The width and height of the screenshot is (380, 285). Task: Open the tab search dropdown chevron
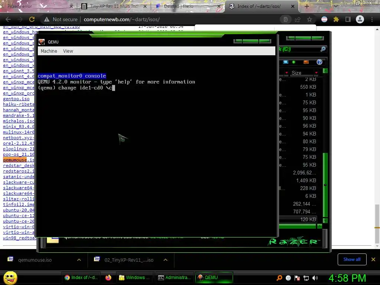click(x=335, y=6)
